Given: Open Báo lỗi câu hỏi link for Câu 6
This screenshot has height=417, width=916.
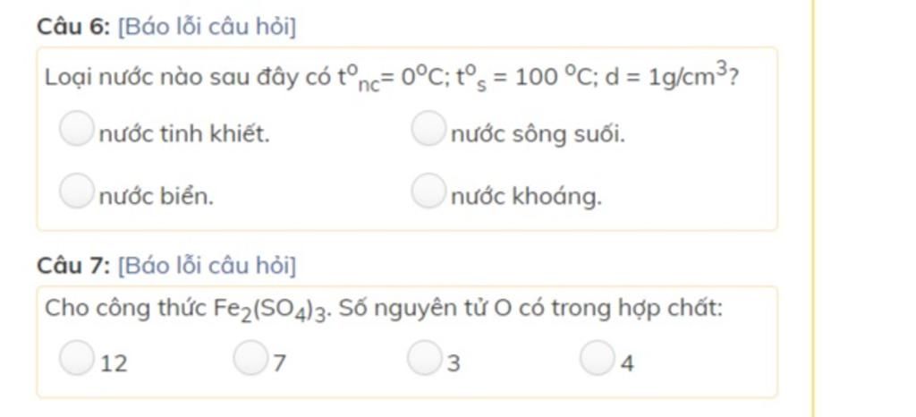Looking at the screenshot, I should 207,27.
